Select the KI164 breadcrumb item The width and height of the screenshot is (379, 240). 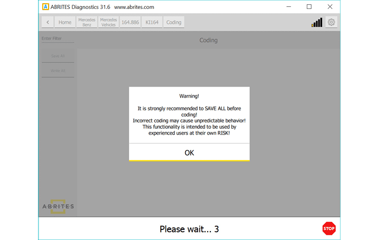tap(152, 22)
